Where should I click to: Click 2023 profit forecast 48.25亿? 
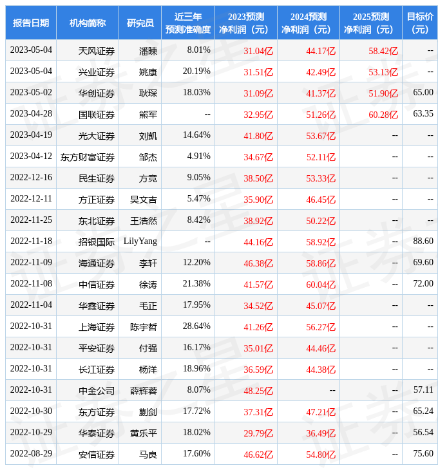click(x=258, y=391)
